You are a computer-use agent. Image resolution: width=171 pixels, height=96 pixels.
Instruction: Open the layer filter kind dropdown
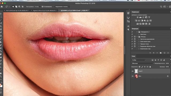coord(139,60)
